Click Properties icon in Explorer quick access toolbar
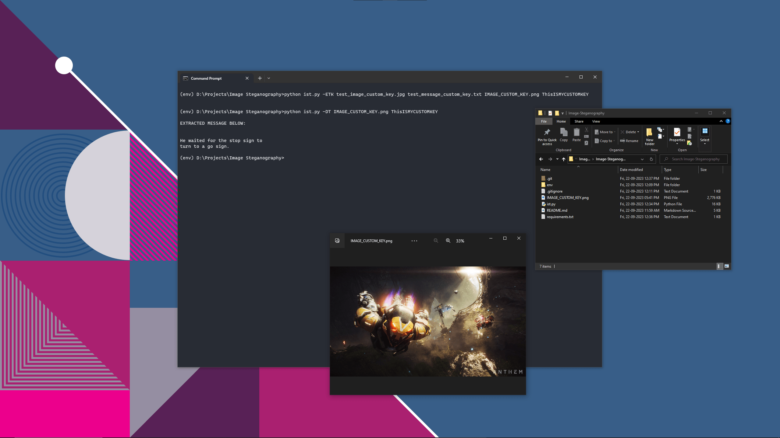Screen dimensions: 780x438 550,113
